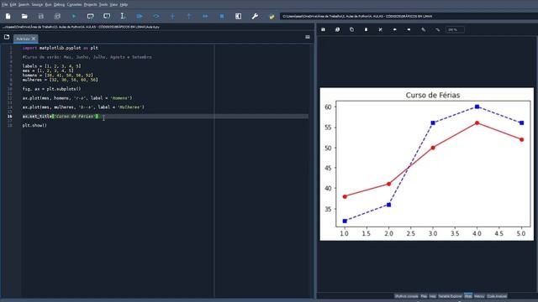538x302 pixels.
Task: Copy the plot to the clipboard
Action: click(x=351, y=29)
